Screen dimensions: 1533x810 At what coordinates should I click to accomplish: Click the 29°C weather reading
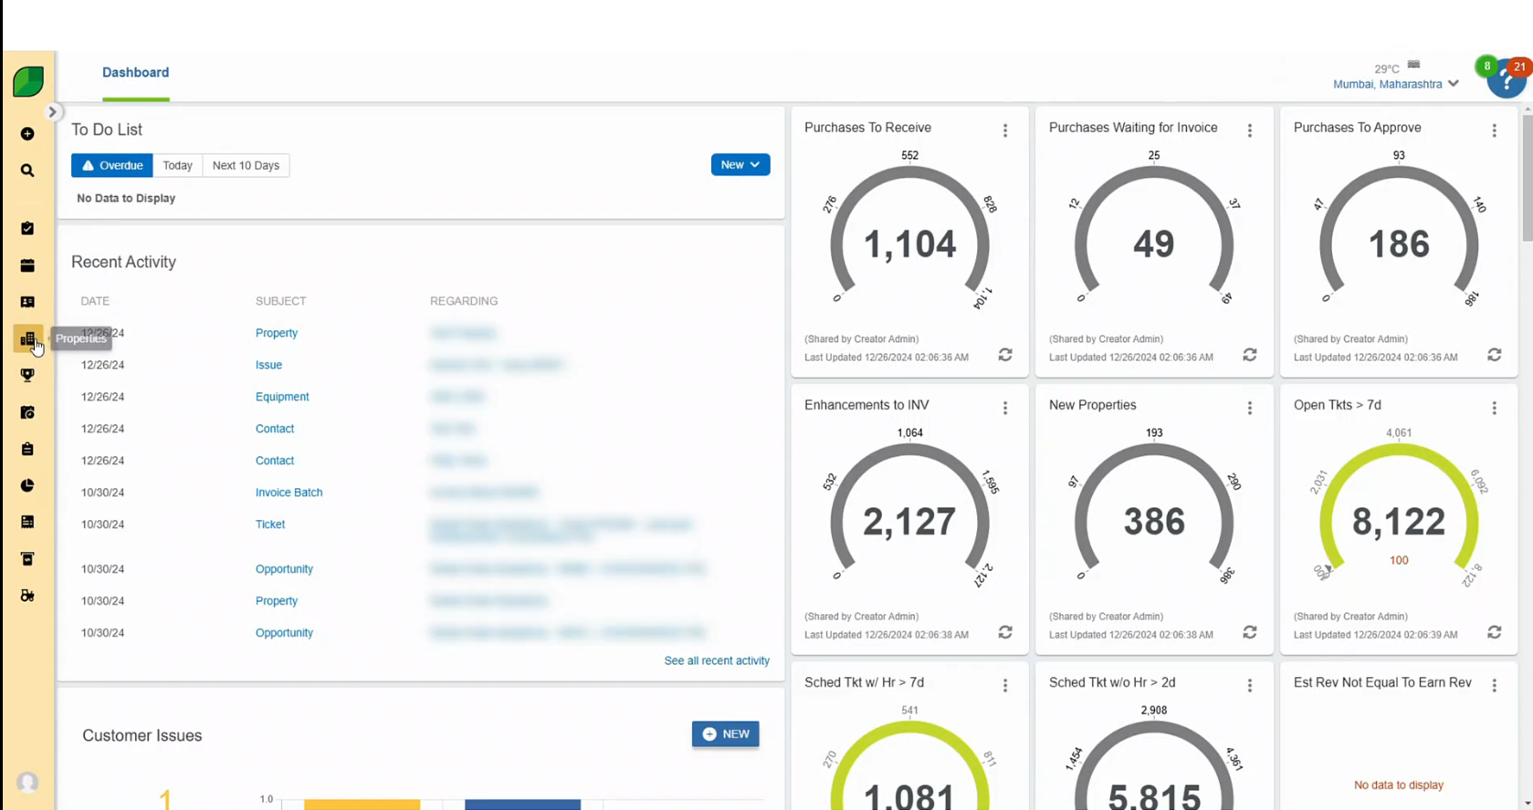tap(1386, 69)
